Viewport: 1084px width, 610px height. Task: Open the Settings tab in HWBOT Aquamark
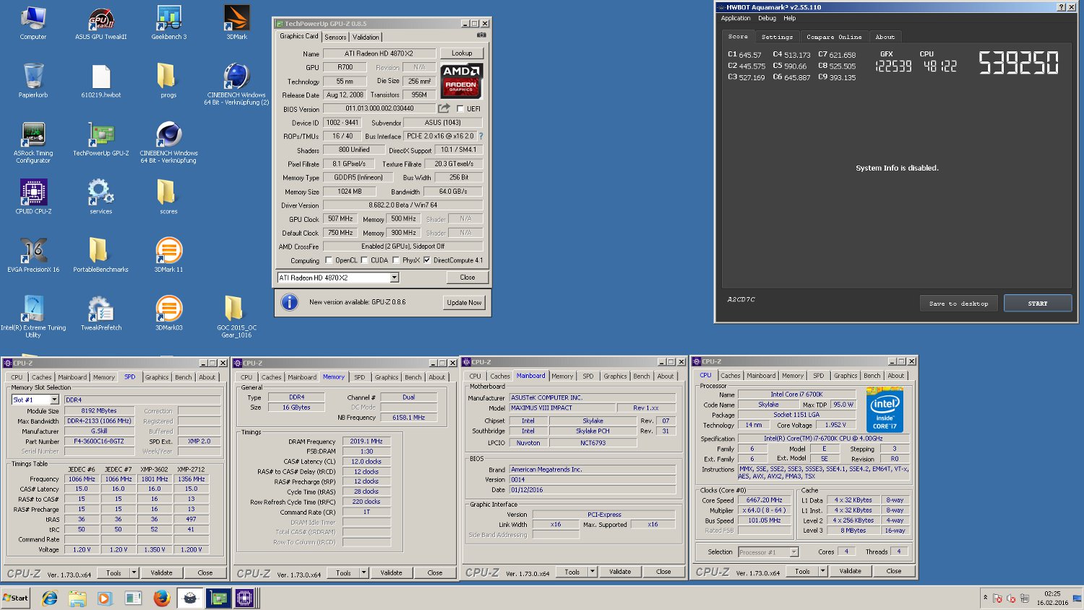click(x=777, y=37)
